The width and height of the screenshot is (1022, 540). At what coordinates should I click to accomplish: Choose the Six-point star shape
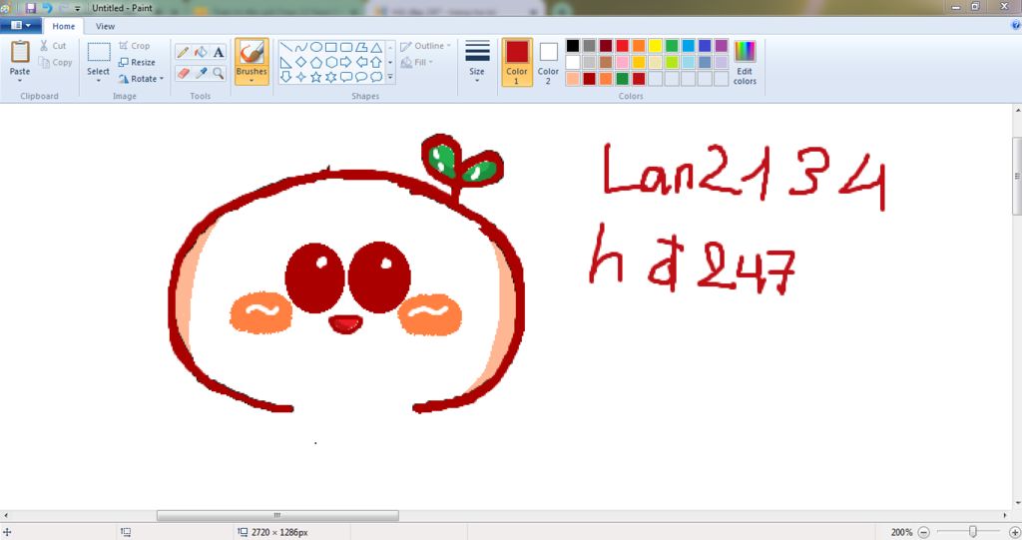(331, 77)
